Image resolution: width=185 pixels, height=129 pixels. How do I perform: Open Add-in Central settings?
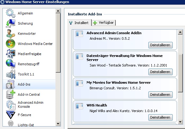click(29, 95)
